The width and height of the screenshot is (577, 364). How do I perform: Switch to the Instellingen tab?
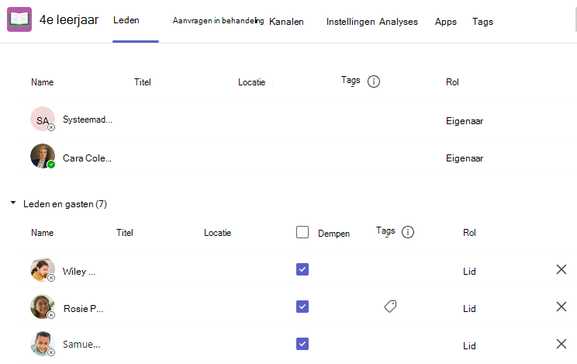point(351,22)
